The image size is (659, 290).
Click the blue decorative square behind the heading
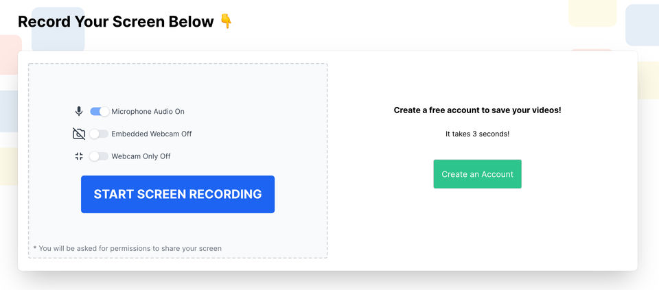pyautogui.click(x=58, y=40)
